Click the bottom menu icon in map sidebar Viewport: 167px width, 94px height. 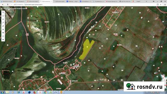(3, 40)
